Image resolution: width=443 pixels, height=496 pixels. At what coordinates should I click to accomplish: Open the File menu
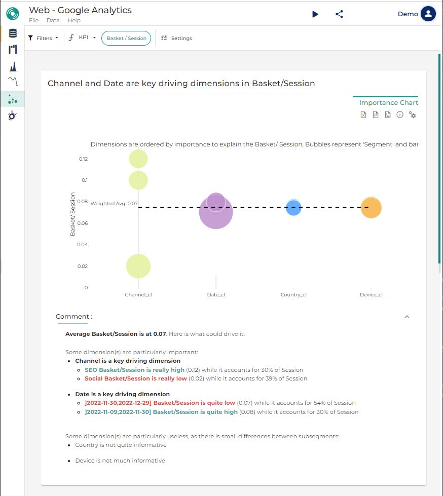33,20
